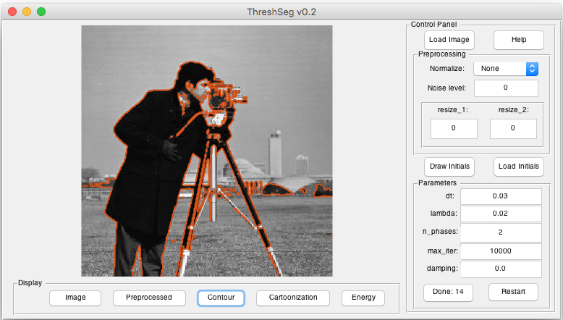This screenshot has height=320, width=563.
Task: Click the Normalize dropdown arrow stepper
Action: 532,69
